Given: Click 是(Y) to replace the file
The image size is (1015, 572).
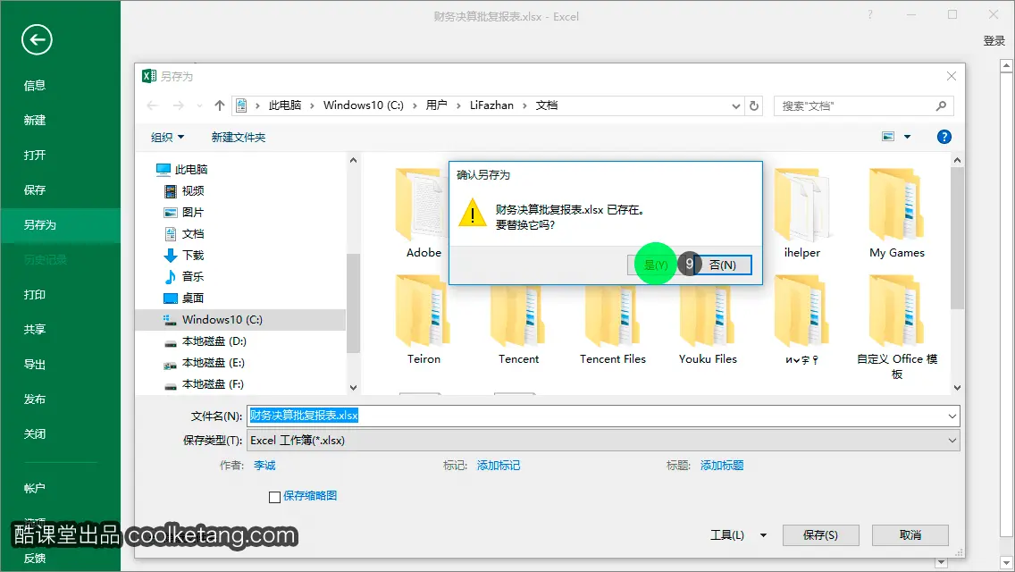Looking at the screenshot, I should click(x=655, y=265).
